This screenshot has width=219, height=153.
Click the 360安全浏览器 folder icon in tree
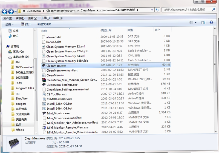[13, 72]
